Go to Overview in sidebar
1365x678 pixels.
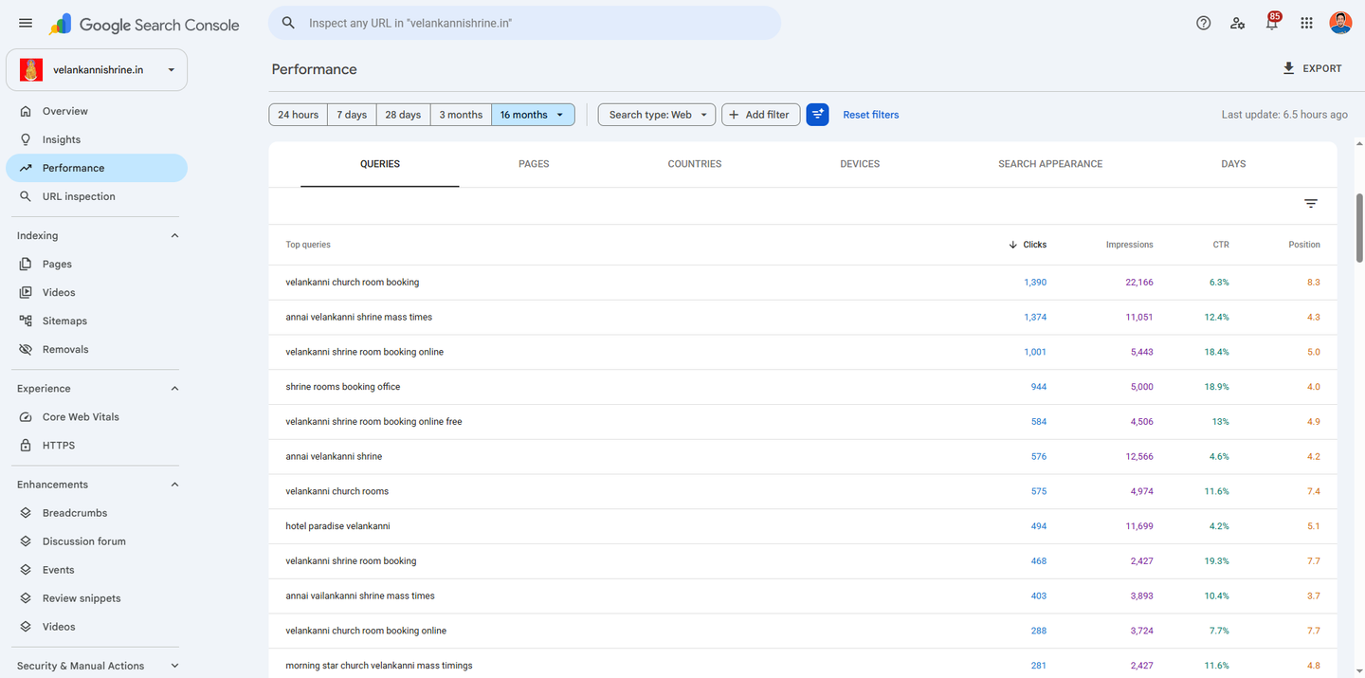pos(97,111)
